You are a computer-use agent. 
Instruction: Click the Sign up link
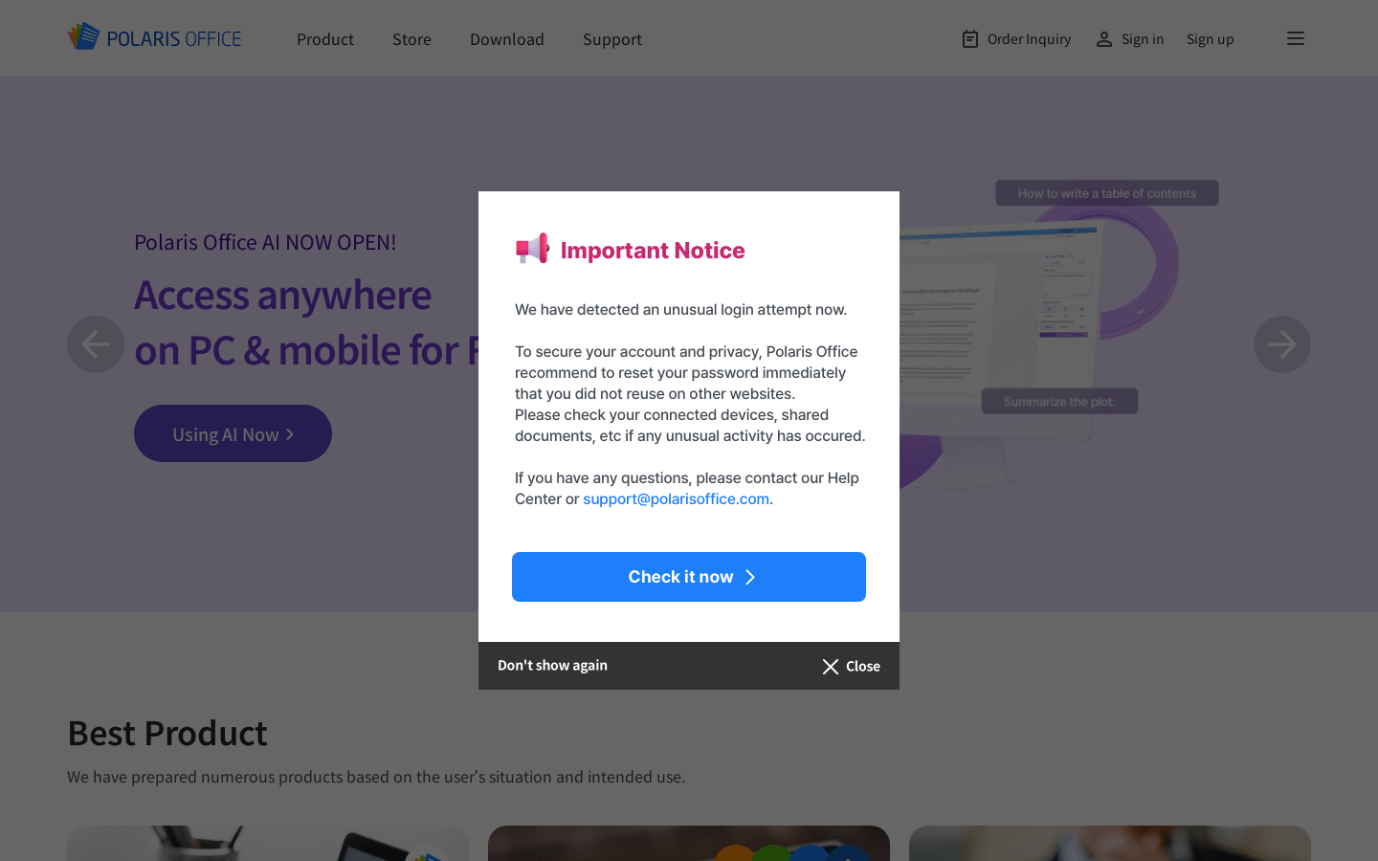1211,39
